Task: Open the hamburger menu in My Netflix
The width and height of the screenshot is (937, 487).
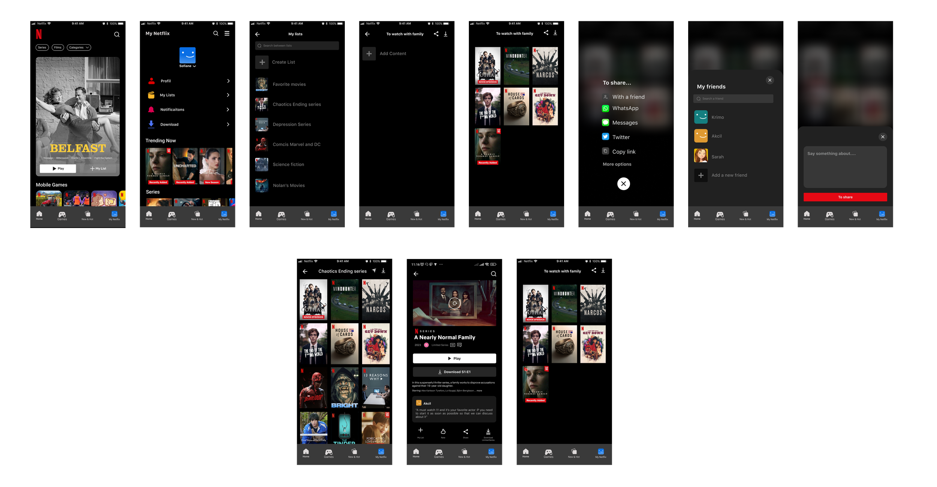Action: 227,33
